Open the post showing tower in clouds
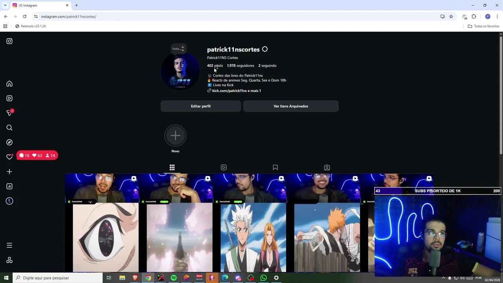 [176, 223]
